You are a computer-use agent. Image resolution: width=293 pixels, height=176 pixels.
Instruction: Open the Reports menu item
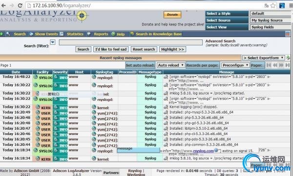coord(101,34)
